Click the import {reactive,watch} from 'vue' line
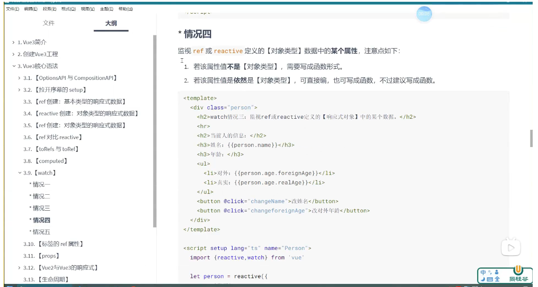This screenshot has height=287, width=538. click(x=247, y=257)
